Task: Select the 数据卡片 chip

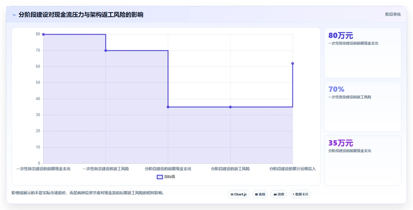Action: 300,194
